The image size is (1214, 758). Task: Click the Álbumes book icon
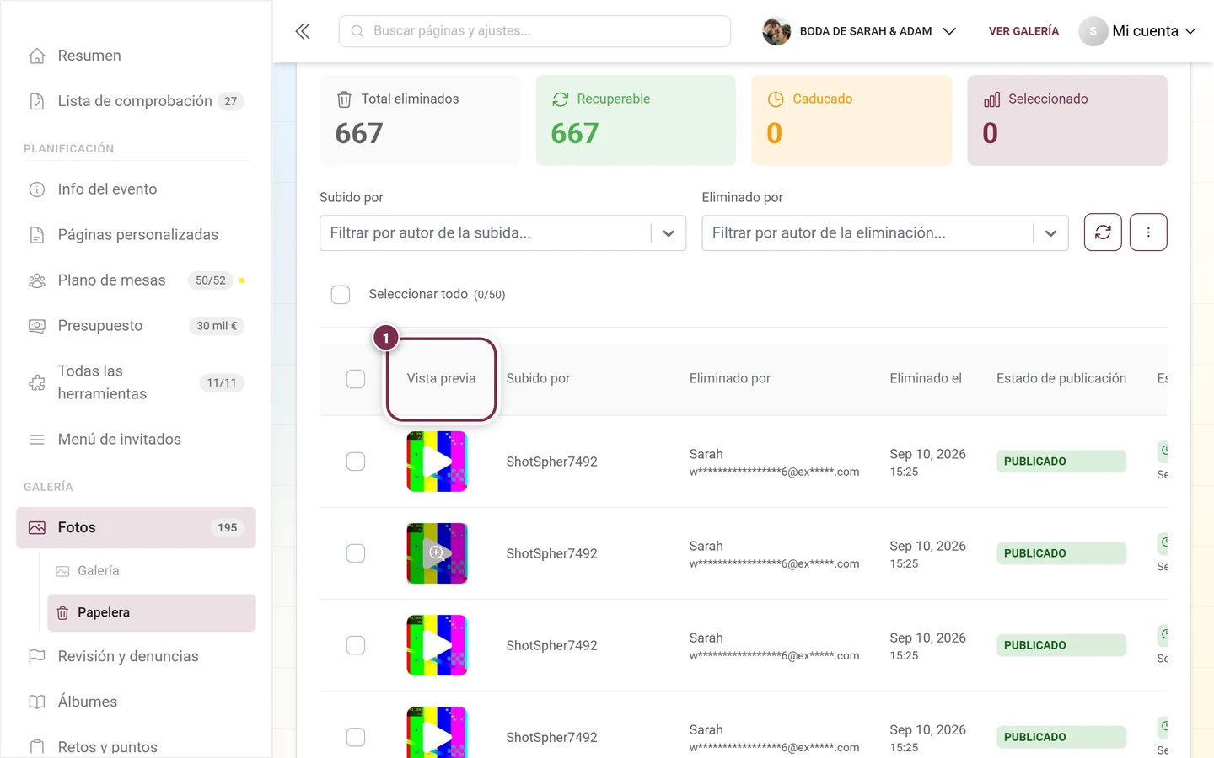point(37,702)
